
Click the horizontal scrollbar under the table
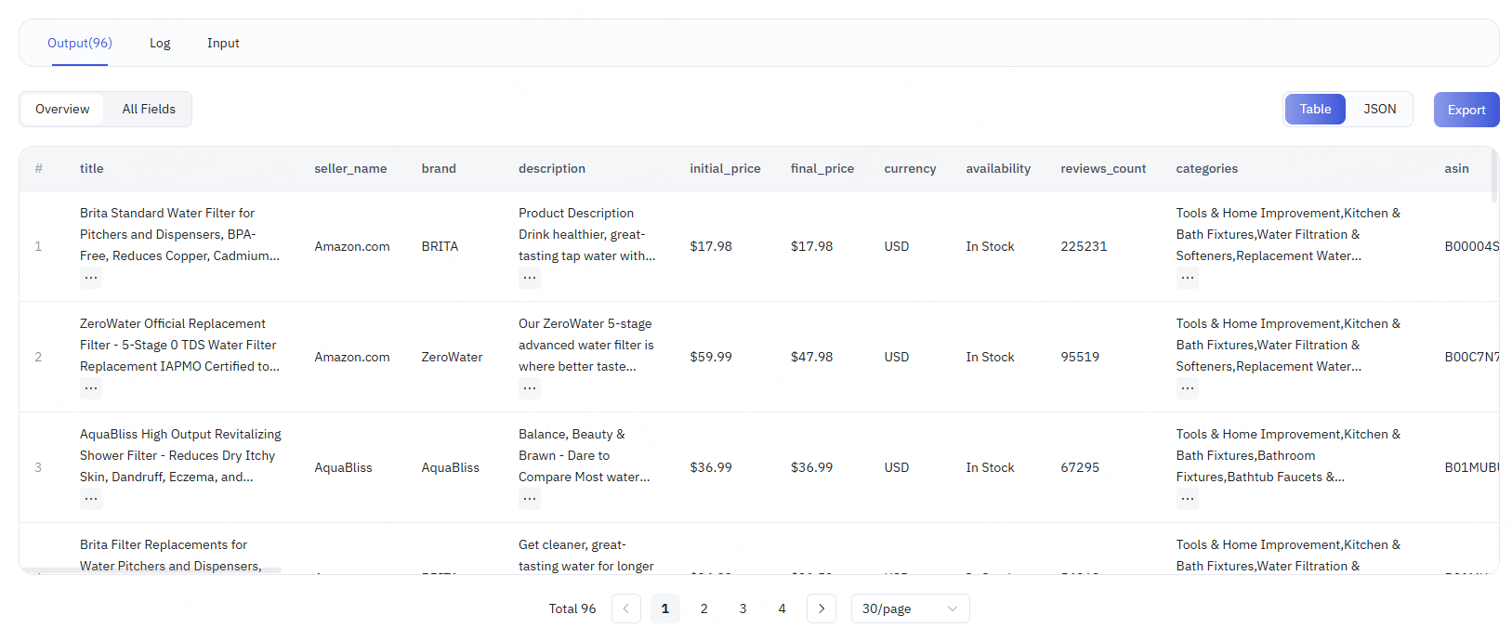point(151,570)
